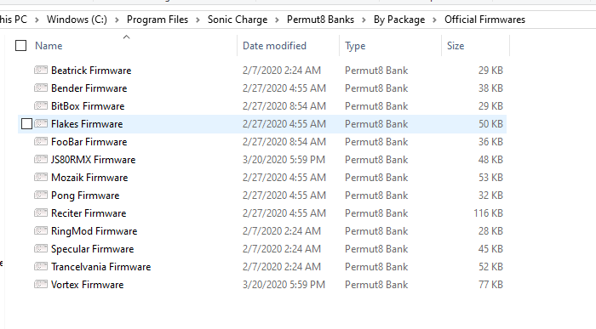Click the BitBox Firmware file icon
596x329 pixels.
tap(41, 106)
